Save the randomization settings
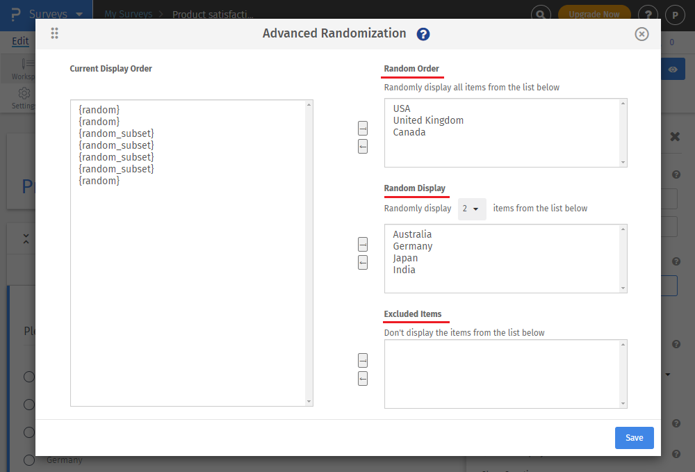 [x=634, y=437]
